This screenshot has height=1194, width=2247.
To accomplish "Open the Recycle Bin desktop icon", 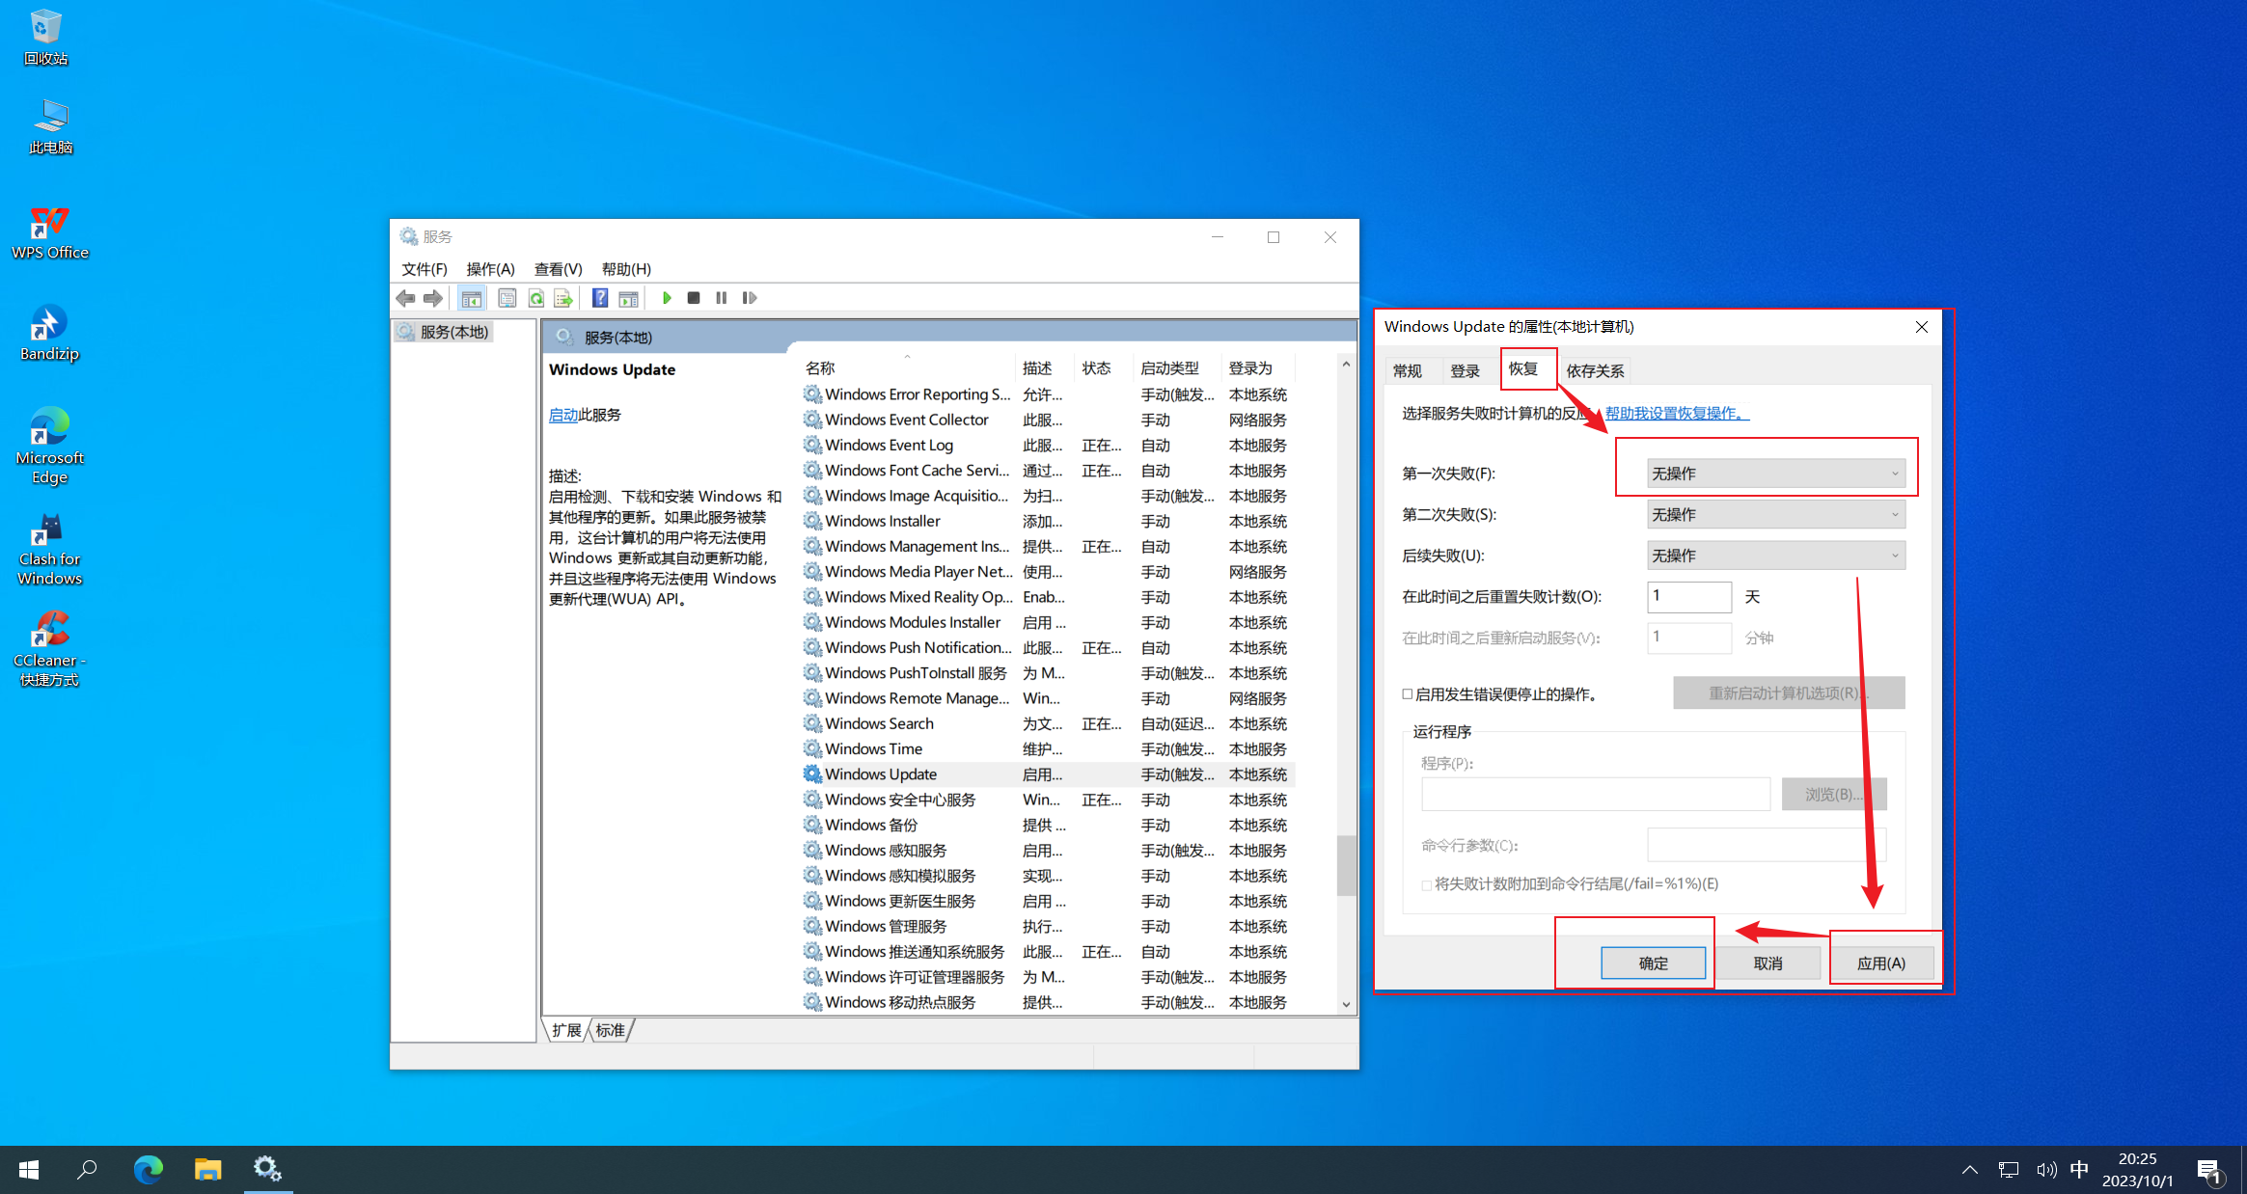I will click(x=46, y=37).
